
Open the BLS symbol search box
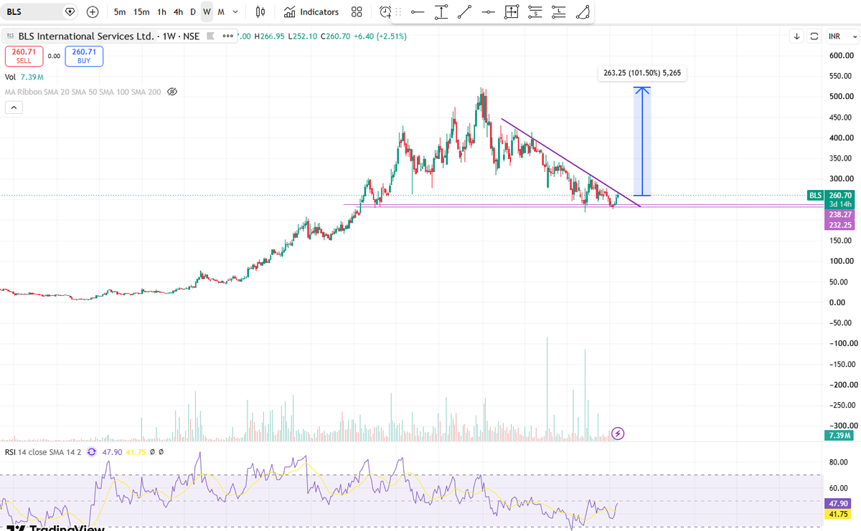click(x=39, y=12)
